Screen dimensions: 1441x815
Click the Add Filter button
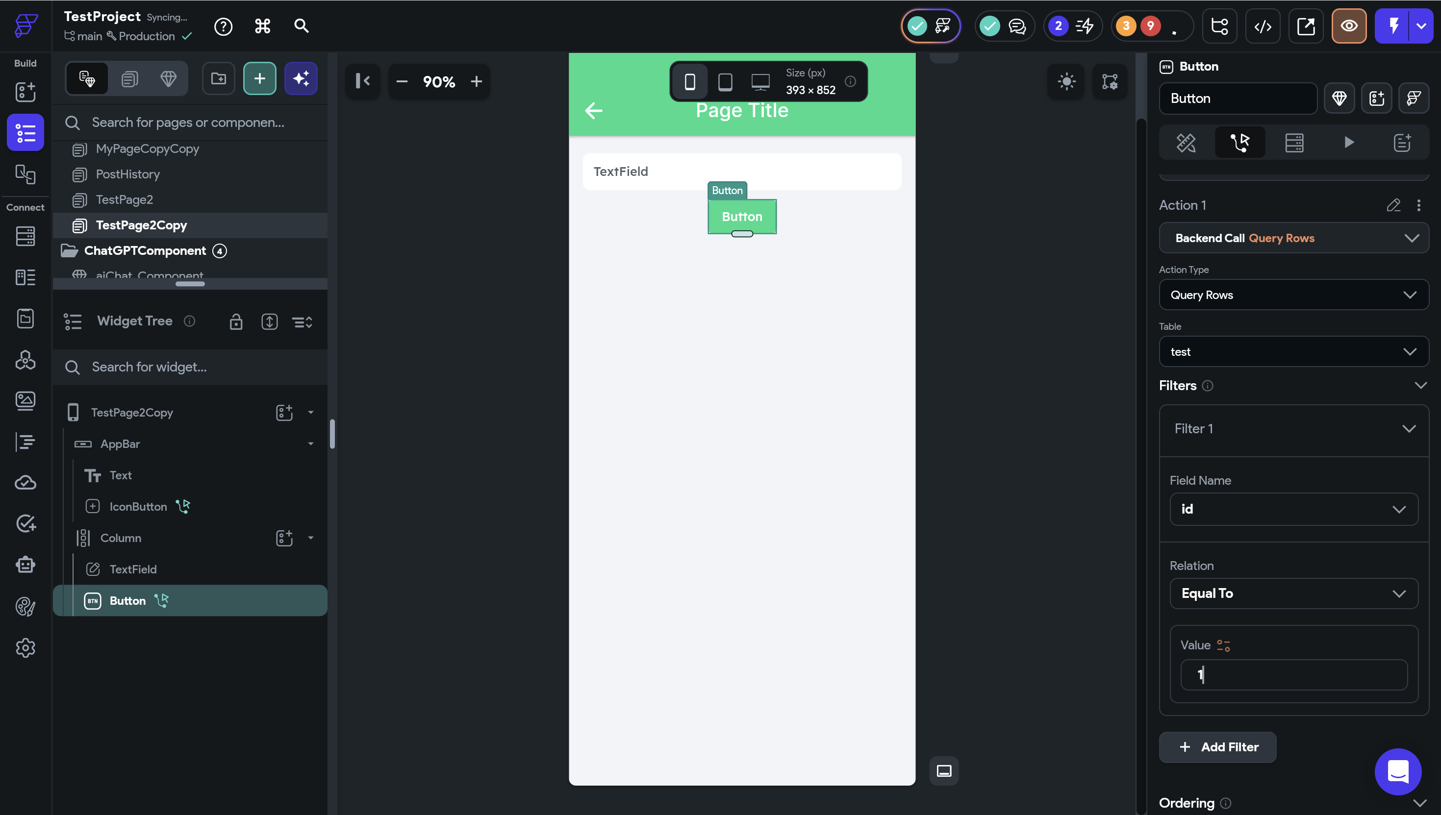(x=1217, y=747)
